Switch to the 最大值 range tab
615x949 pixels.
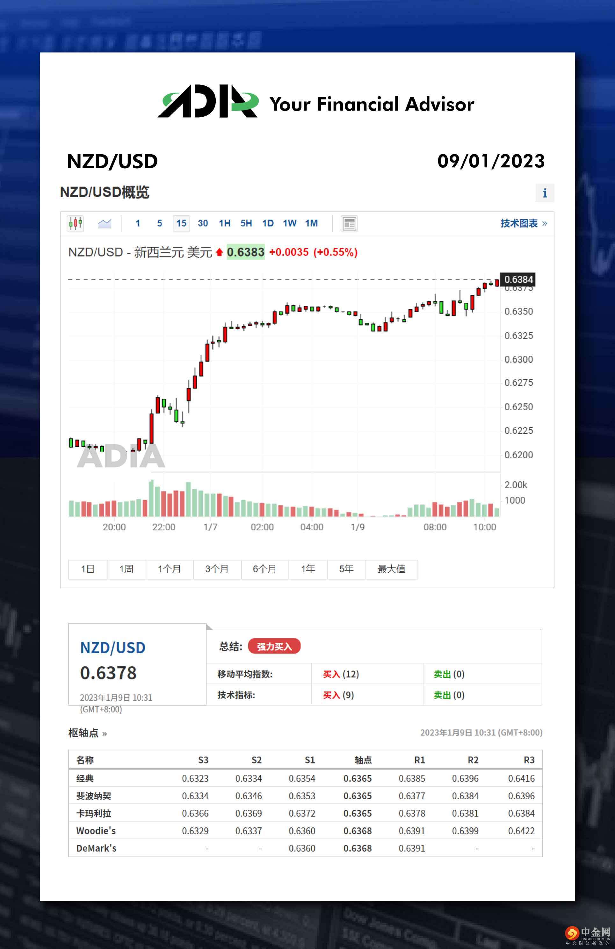click(x=391, y=569)
